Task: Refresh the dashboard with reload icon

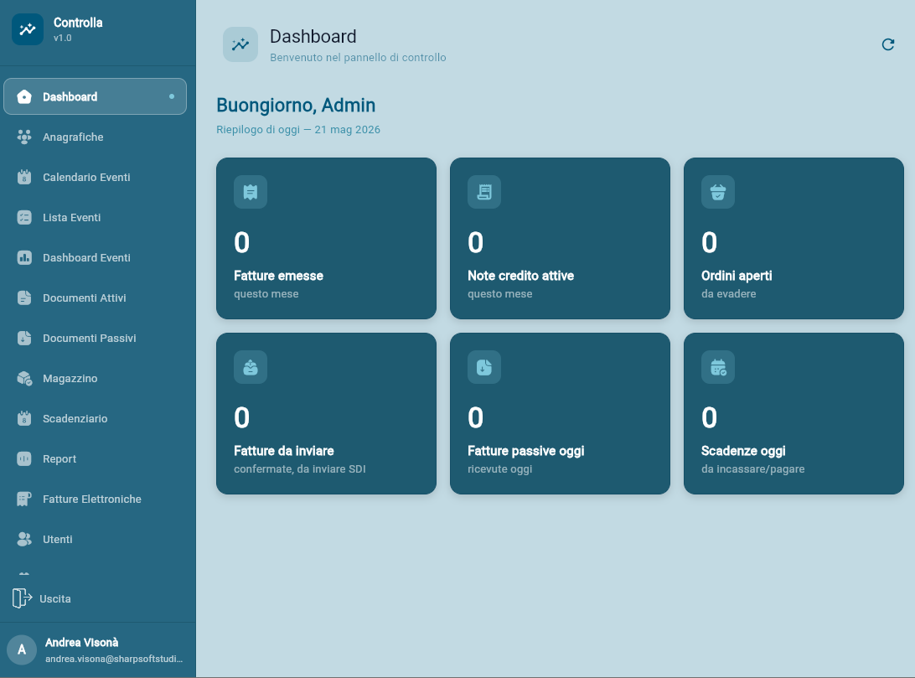Action: pyautogui.click(x=887, y=44)
